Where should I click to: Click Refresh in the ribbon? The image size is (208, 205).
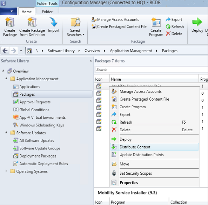pos(175,27)
